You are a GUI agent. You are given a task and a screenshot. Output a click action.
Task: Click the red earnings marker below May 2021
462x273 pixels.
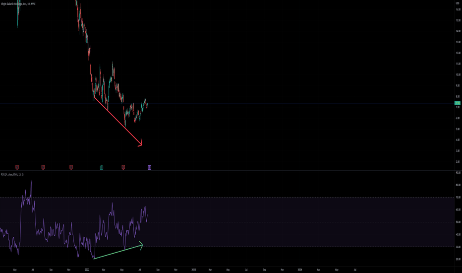[x=17, y=167]
